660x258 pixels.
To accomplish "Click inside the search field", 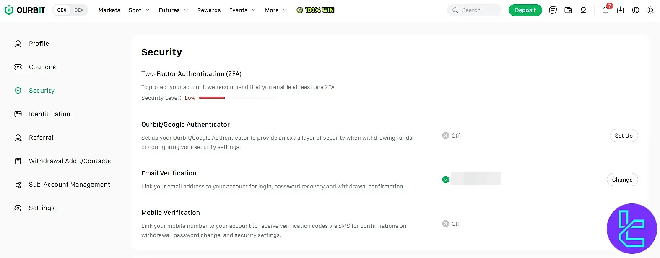I will coord(474,10).
